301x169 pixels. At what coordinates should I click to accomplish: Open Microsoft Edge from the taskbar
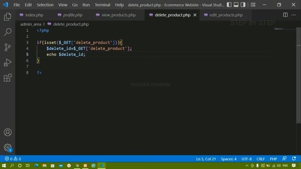(x=36, y=166)
